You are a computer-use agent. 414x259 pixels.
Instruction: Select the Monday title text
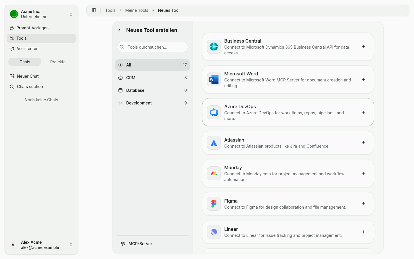pyautogui.click(x=233, y=167)
